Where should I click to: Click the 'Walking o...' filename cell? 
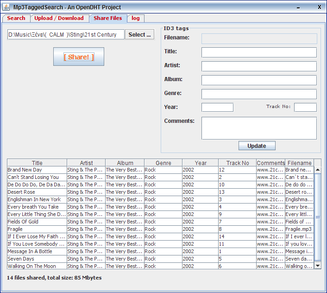[300, 266]
